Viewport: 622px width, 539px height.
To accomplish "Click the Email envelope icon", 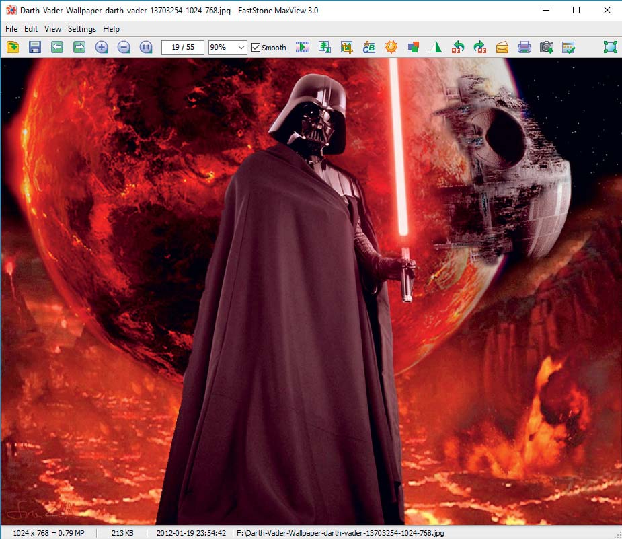I will pyautogui.click(x=502, y=47).
